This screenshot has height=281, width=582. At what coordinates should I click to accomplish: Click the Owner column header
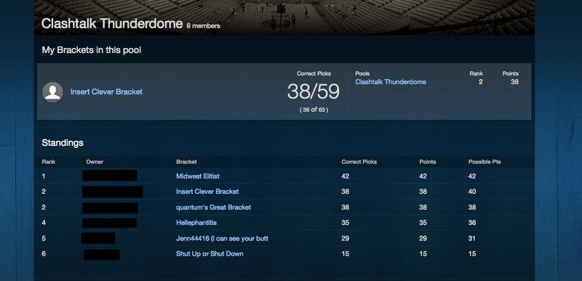(x=95, y=162)
